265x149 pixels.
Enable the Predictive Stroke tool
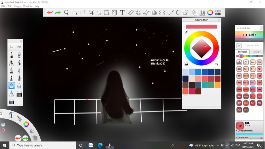[178, 12]
